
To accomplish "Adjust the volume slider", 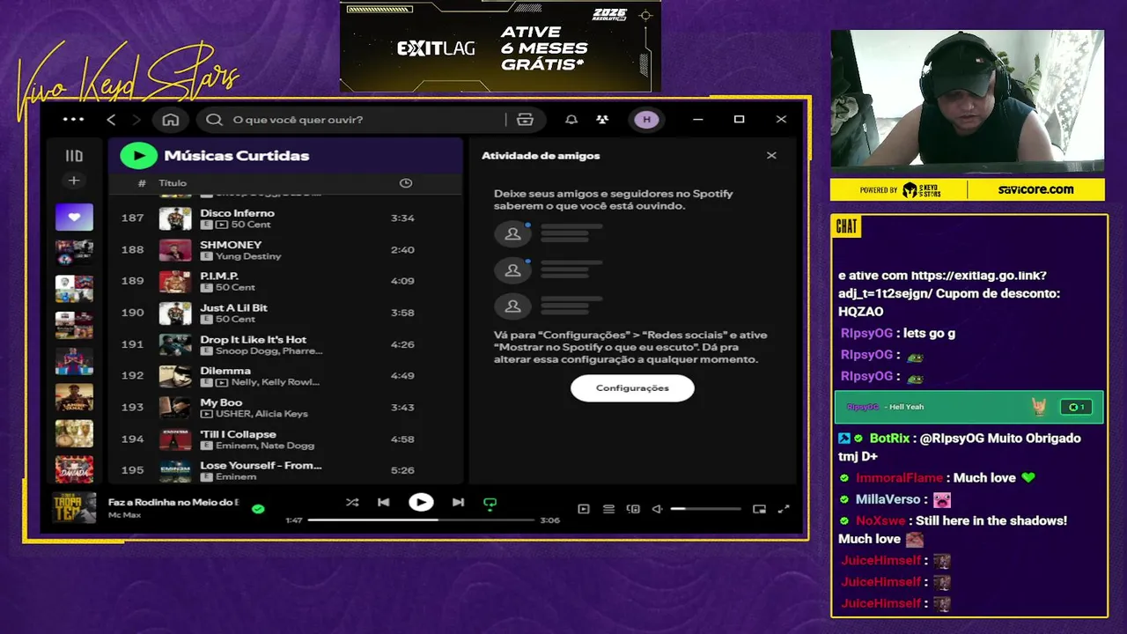I will (705, 509).
